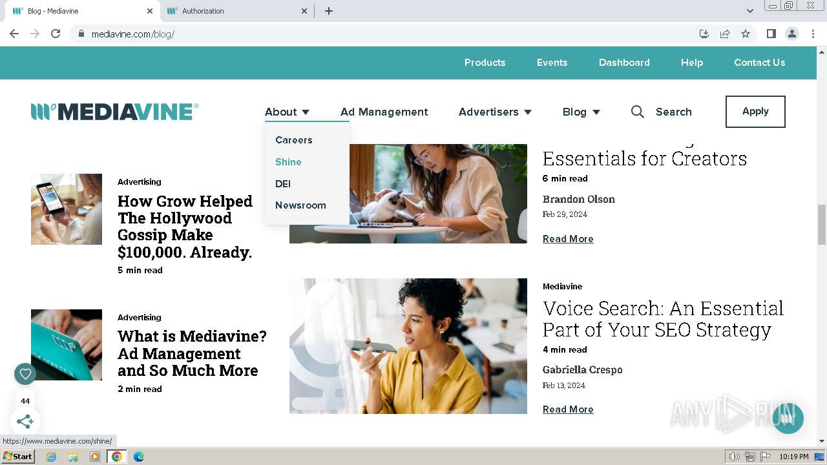Image resolution: width=827 pixels, height=465 pixels.
Task: Switch to the Authorization tab
Action: pyautogui.click(x=237, y=11)
